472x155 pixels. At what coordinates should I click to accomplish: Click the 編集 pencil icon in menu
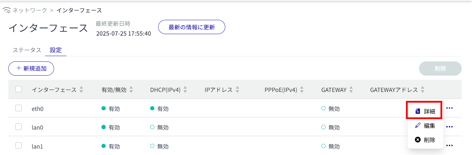[418, 126]
